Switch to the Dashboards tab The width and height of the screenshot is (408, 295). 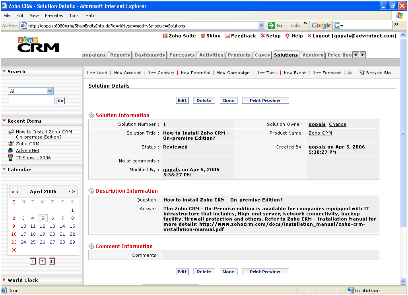(x=150, y=55)
